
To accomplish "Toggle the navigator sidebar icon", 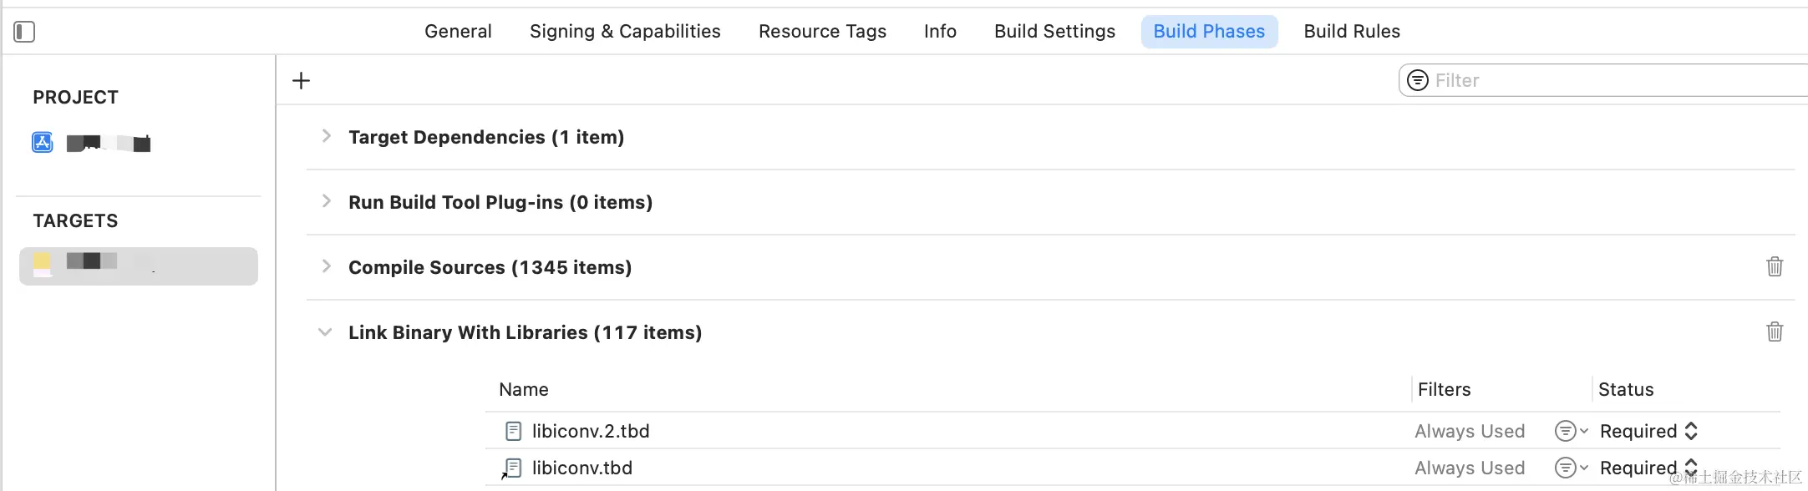I will [24, 32].
